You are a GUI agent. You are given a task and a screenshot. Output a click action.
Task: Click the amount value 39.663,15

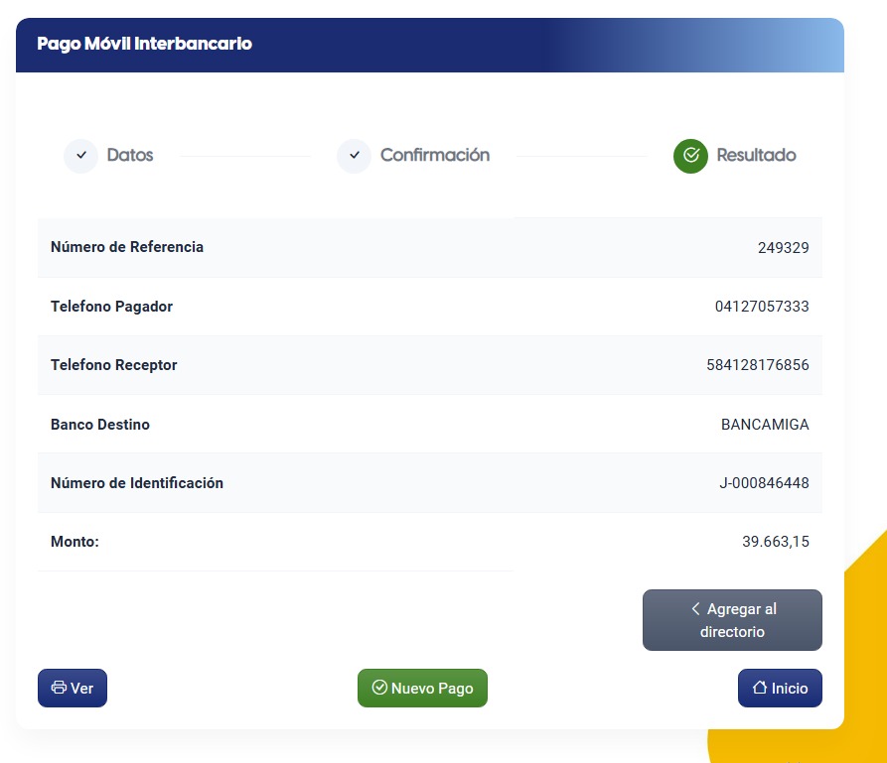(775, 542)
